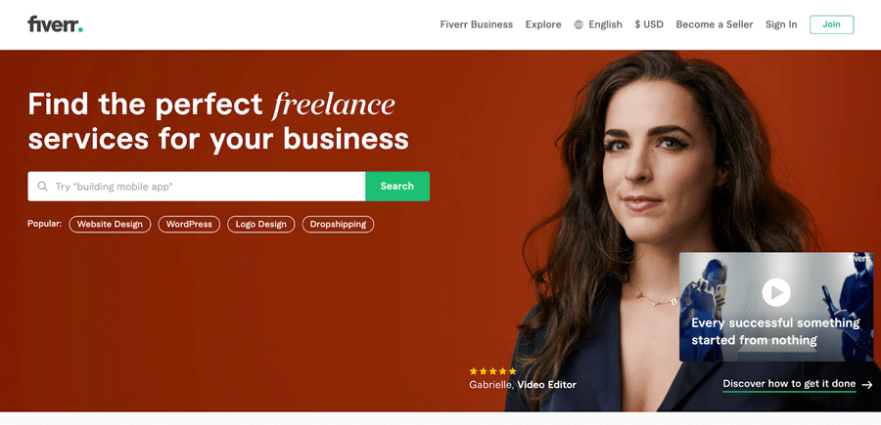
Task: Click the Become a Seller link
Action: tap(715, 24)
